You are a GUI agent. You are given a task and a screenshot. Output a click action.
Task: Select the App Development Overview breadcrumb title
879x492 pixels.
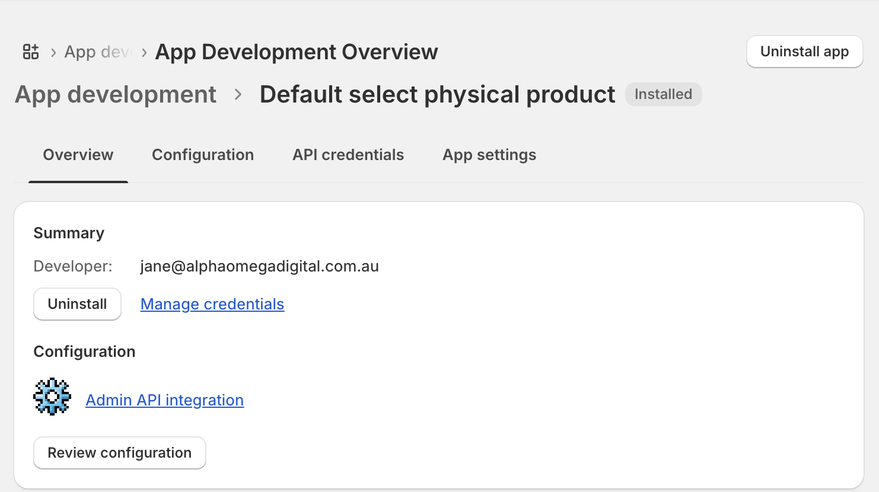click(x=296, y=52)
